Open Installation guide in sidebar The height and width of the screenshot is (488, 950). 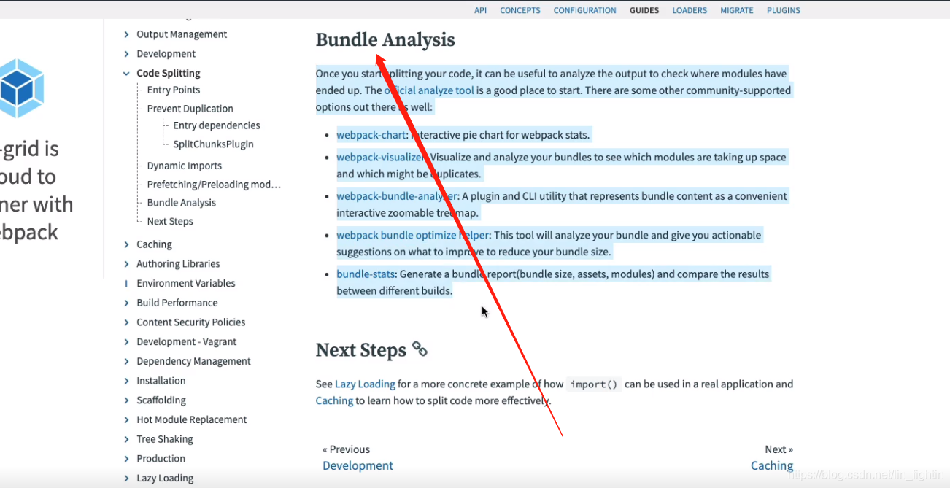(x=161, y=381)
